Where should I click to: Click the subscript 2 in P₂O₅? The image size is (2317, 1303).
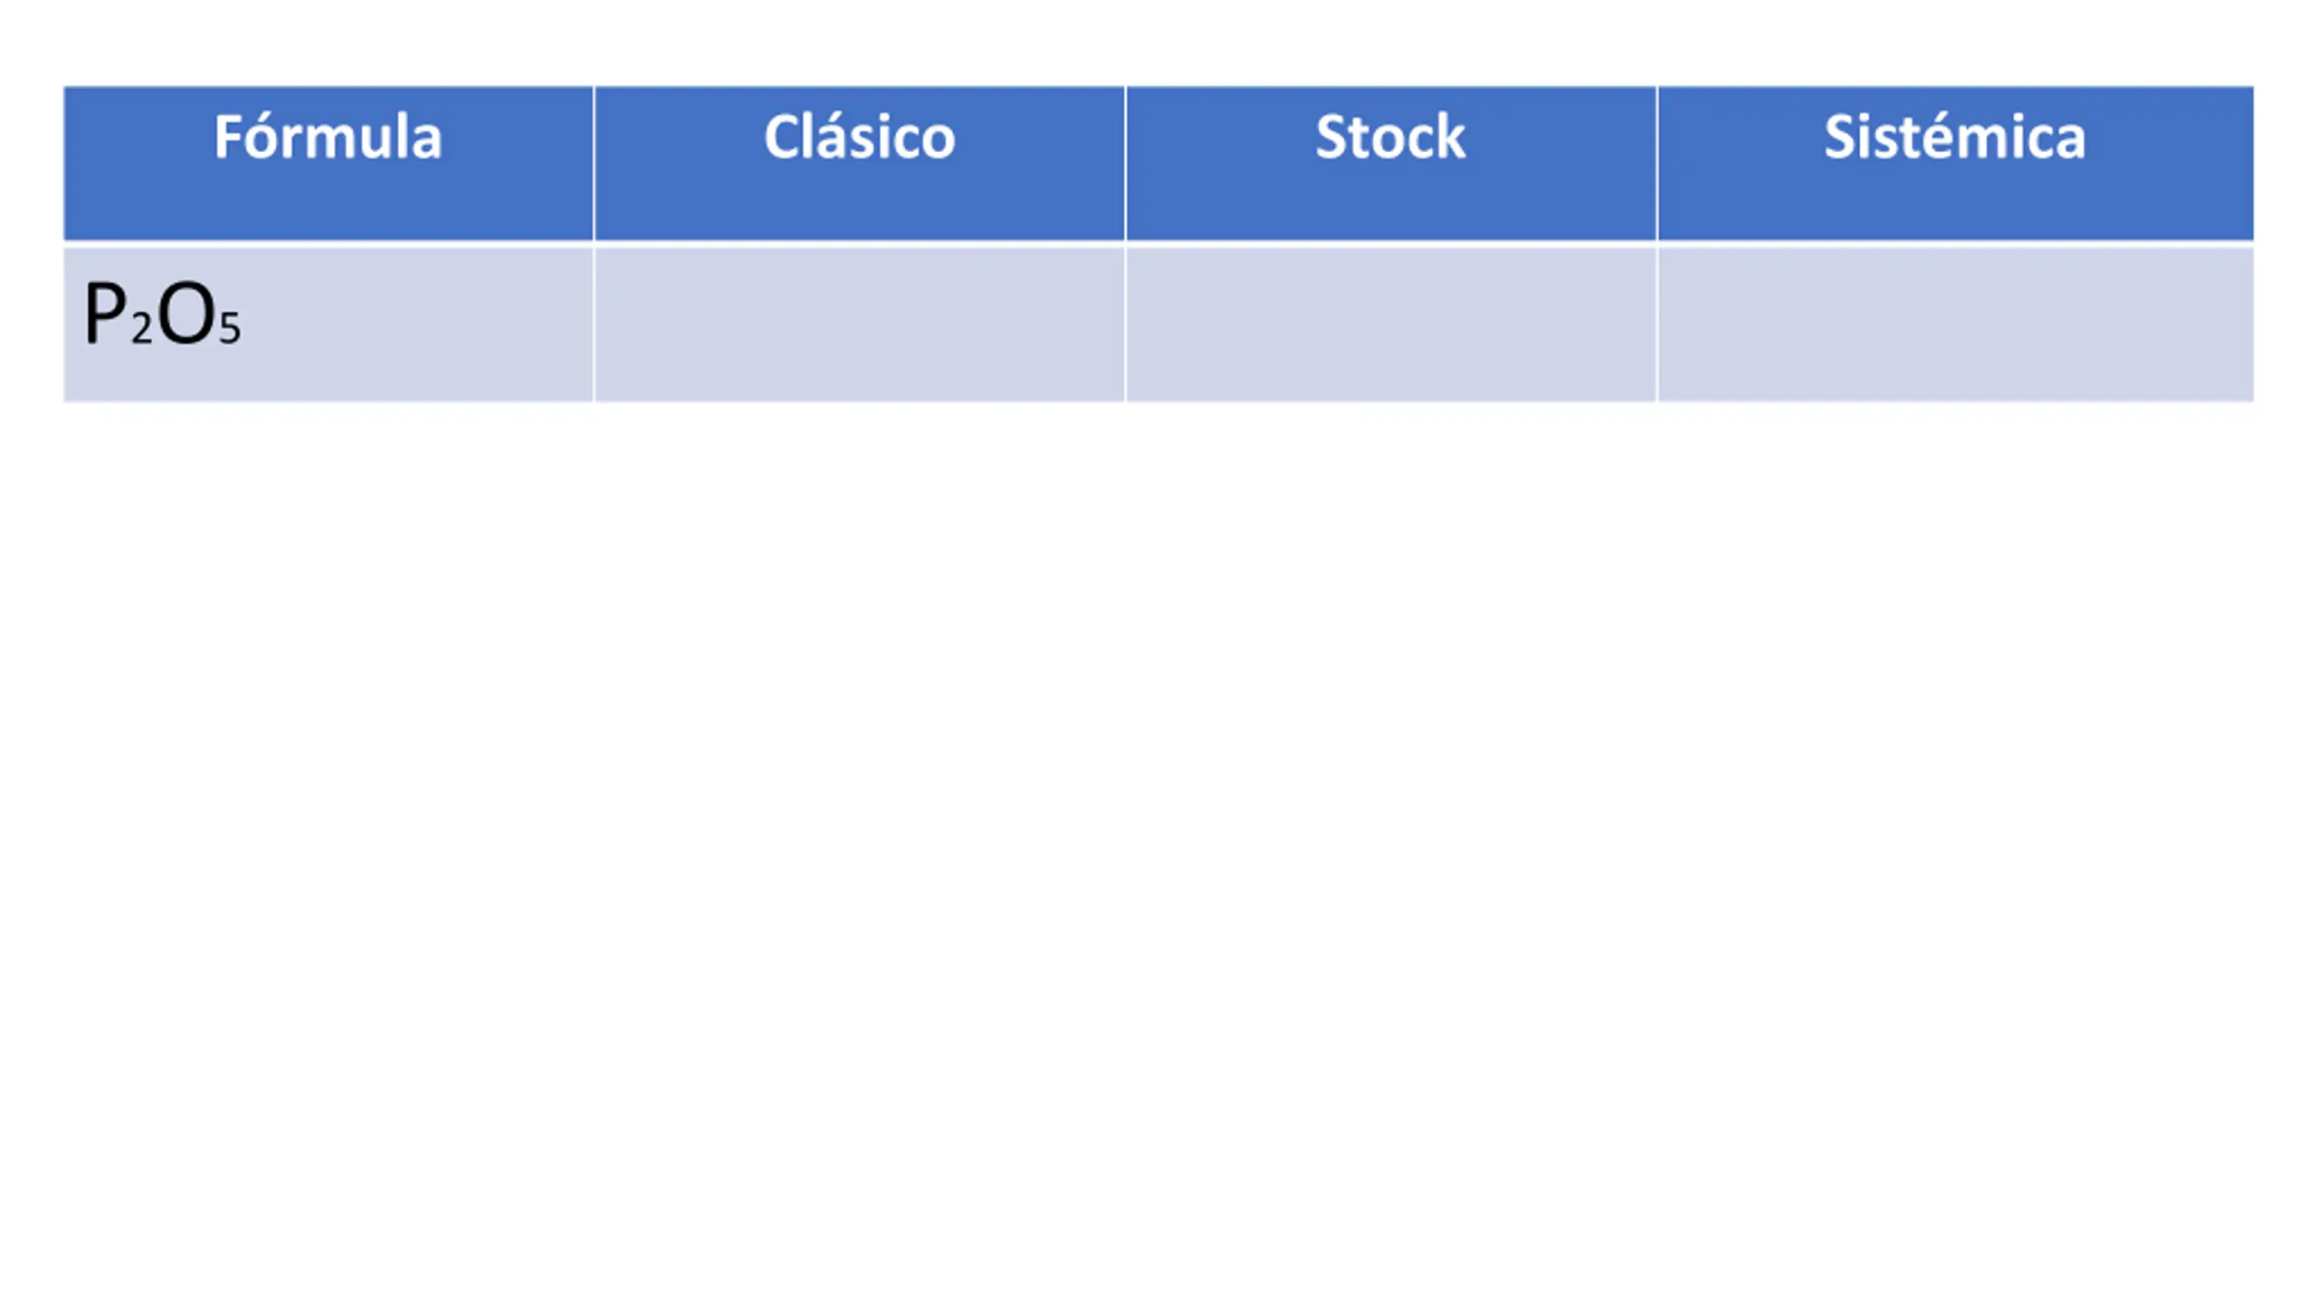click(x=141, y=328)
